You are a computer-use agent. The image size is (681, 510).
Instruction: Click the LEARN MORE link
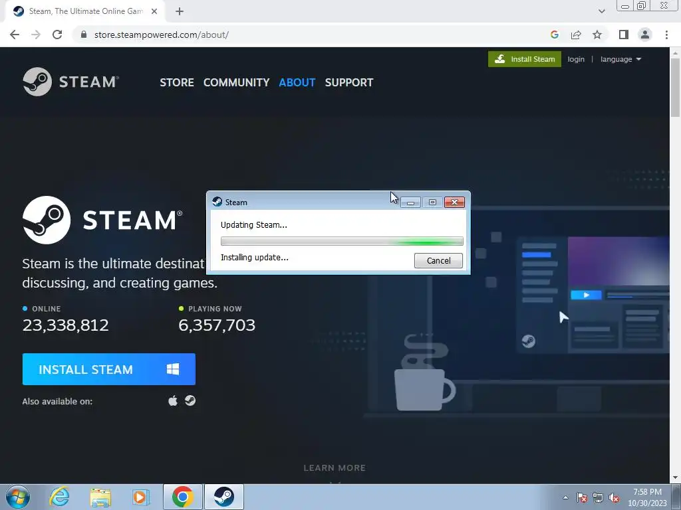point(335,468)
